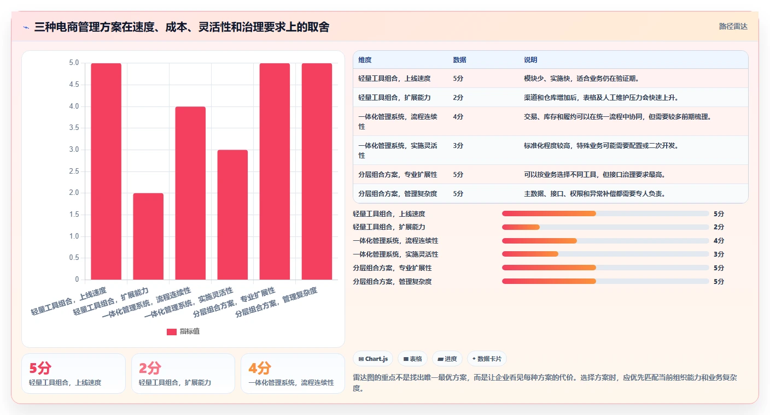The width and height of the screenshot is (770, 415).
Task: Click the bar for 一体化管理系统，流程连续性
Action: (190, 193)
